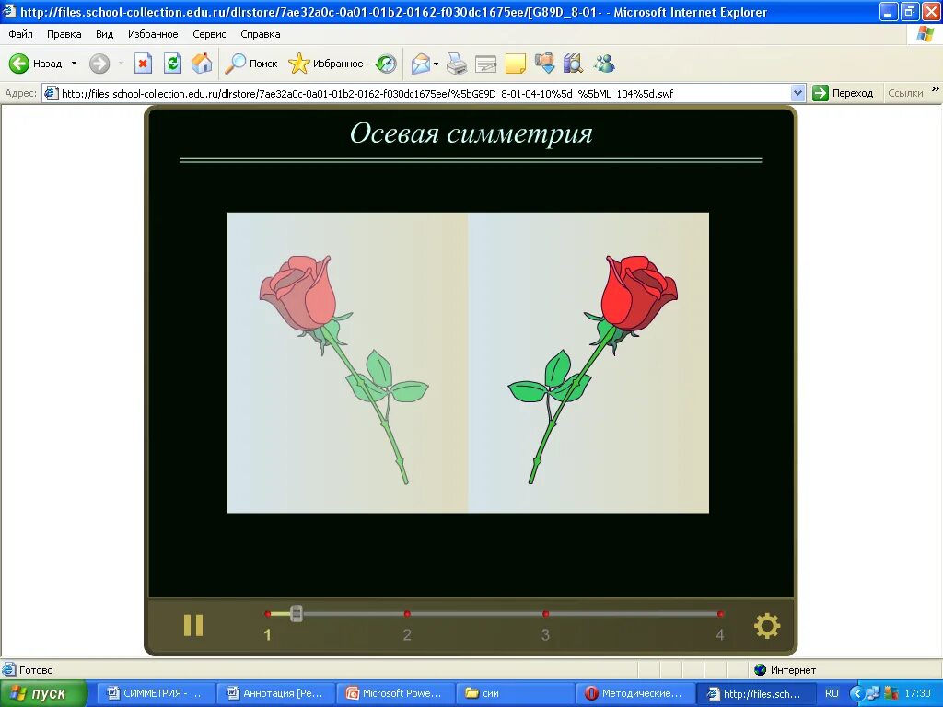Jump to timeline marker 3
The width and height of the screenshot is (943, 707).
pyautogui.click(x=545, y=614)
